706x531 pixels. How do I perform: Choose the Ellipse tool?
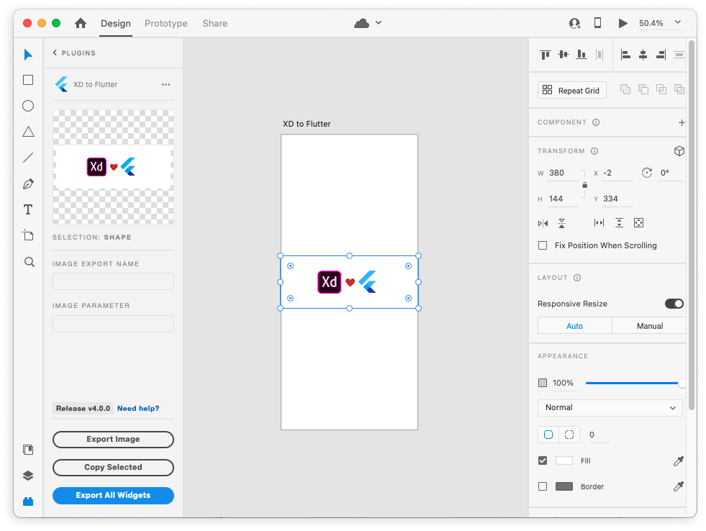(x=28, y=106)
